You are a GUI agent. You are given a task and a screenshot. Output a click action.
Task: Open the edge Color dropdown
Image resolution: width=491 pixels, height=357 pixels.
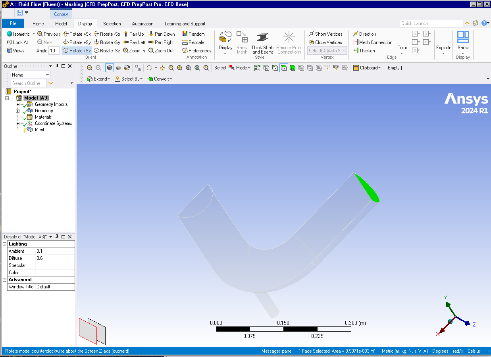pyautogui.click(x=402, y=49)
